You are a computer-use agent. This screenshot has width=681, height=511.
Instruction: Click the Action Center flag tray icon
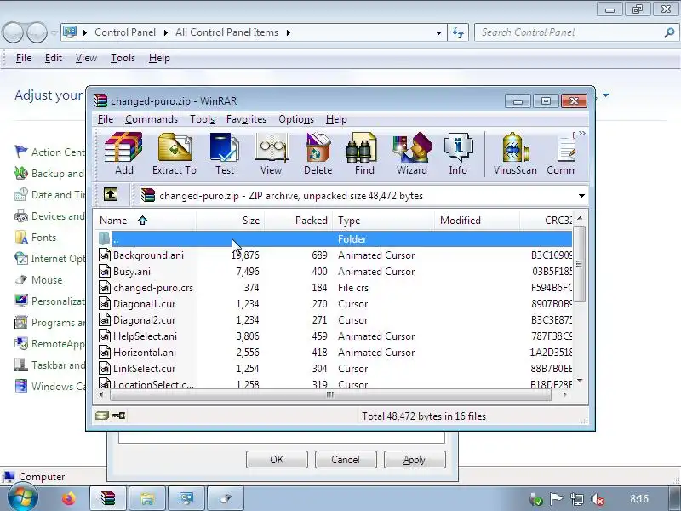pos(556,499)
